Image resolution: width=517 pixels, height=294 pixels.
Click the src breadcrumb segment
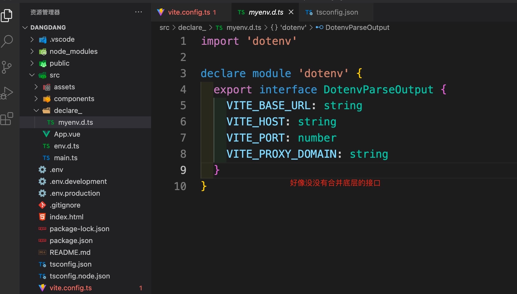pyautogui.click(x=164, y=28)
